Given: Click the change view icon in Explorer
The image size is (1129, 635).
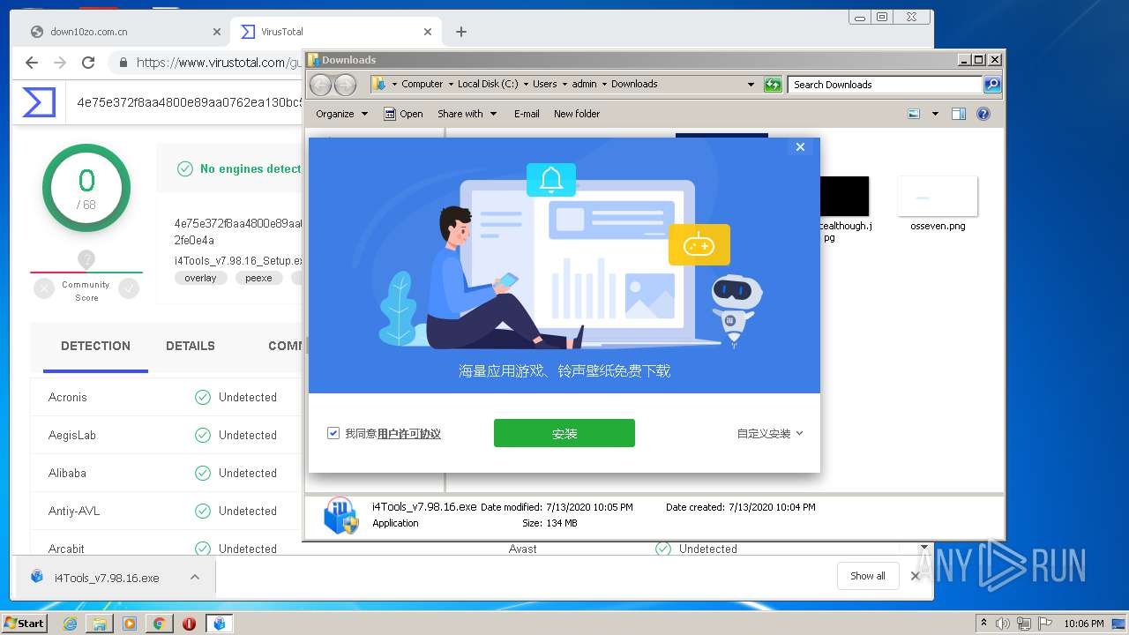Looking at the screenshot, I should [914, 114].
